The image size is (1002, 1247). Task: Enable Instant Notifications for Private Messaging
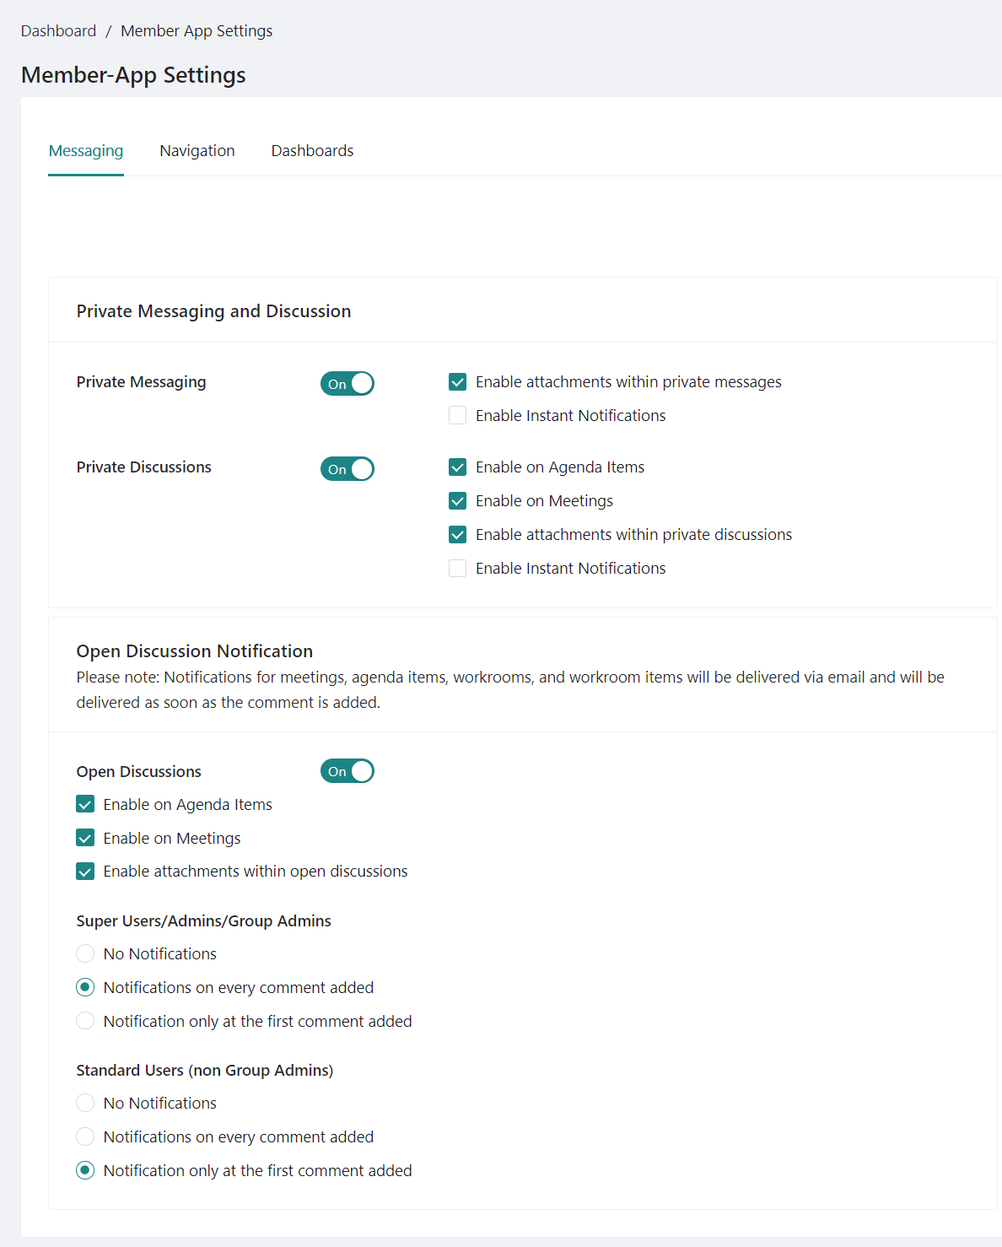click(x=457, y=415)
